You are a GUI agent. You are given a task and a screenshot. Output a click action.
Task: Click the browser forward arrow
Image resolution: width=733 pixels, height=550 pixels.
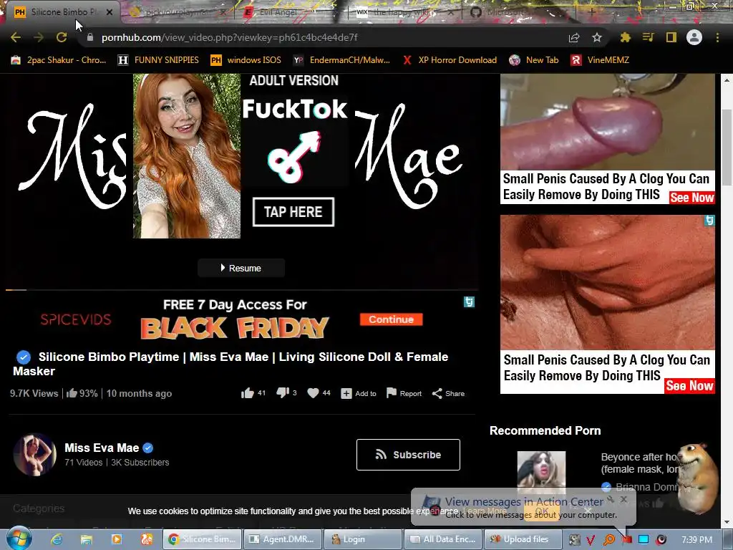click(x=39, y=37)
